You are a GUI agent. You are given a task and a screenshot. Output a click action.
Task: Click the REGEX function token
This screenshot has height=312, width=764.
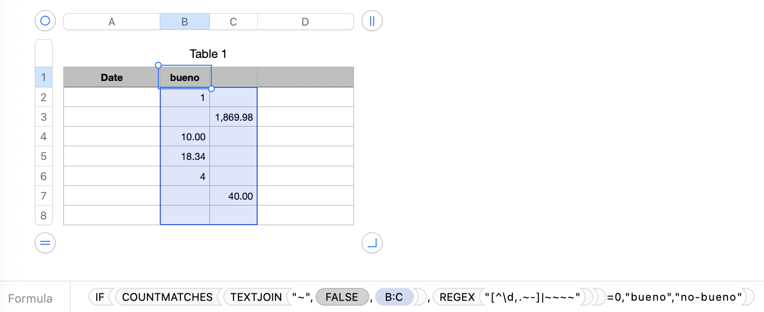457,297
